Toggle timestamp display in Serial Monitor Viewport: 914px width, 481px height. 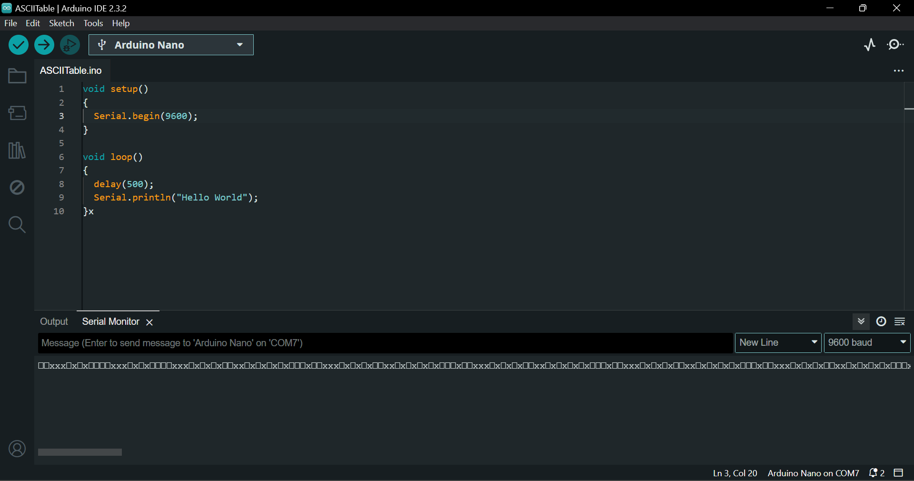point(881,321)
